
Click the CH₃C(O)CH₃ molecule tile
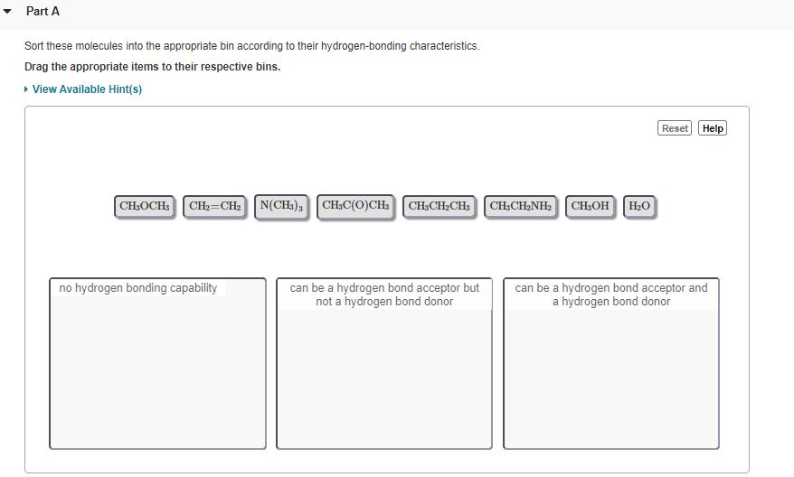click(355, 206)
